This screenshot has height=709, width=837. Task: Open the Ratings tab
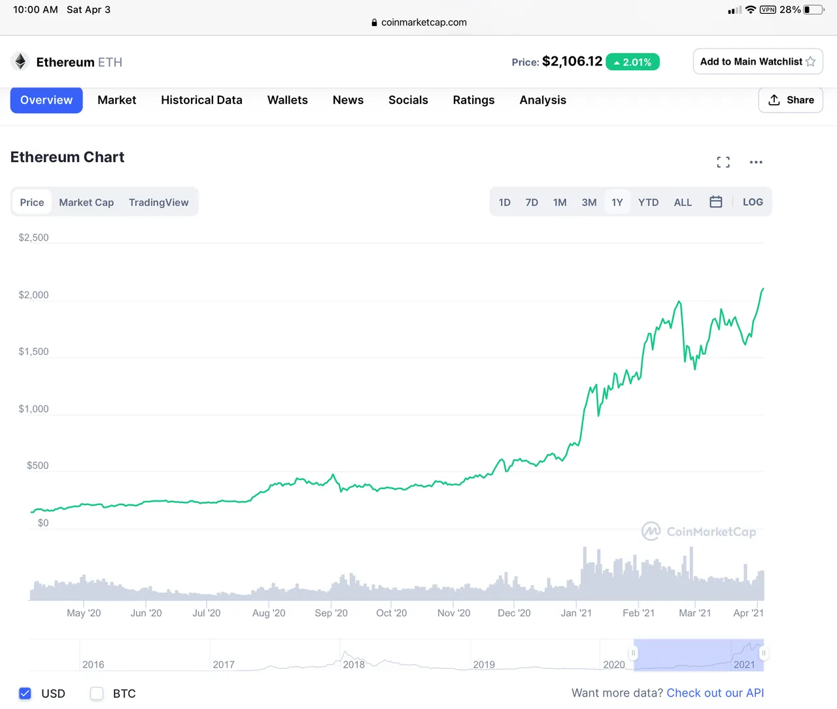click(473, 100)
